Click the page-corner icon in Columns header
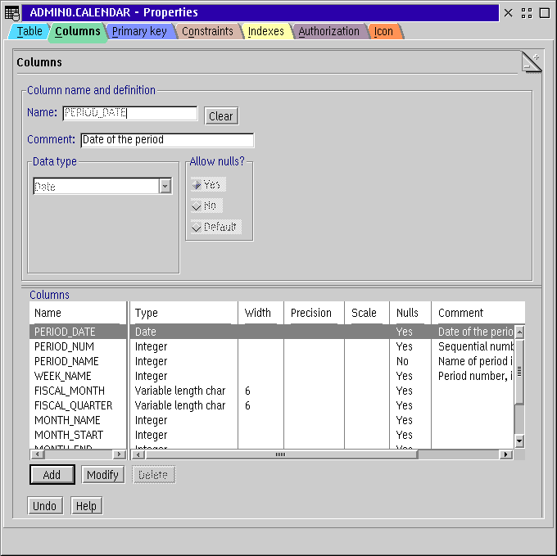The image size is (557, 556). [531, 62]
